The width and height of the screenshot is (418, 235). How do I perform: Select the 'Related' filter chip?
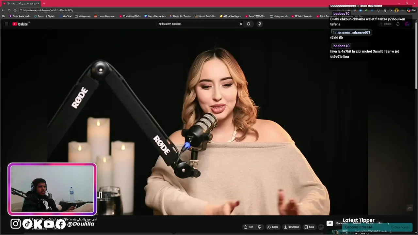coord(357,223)
